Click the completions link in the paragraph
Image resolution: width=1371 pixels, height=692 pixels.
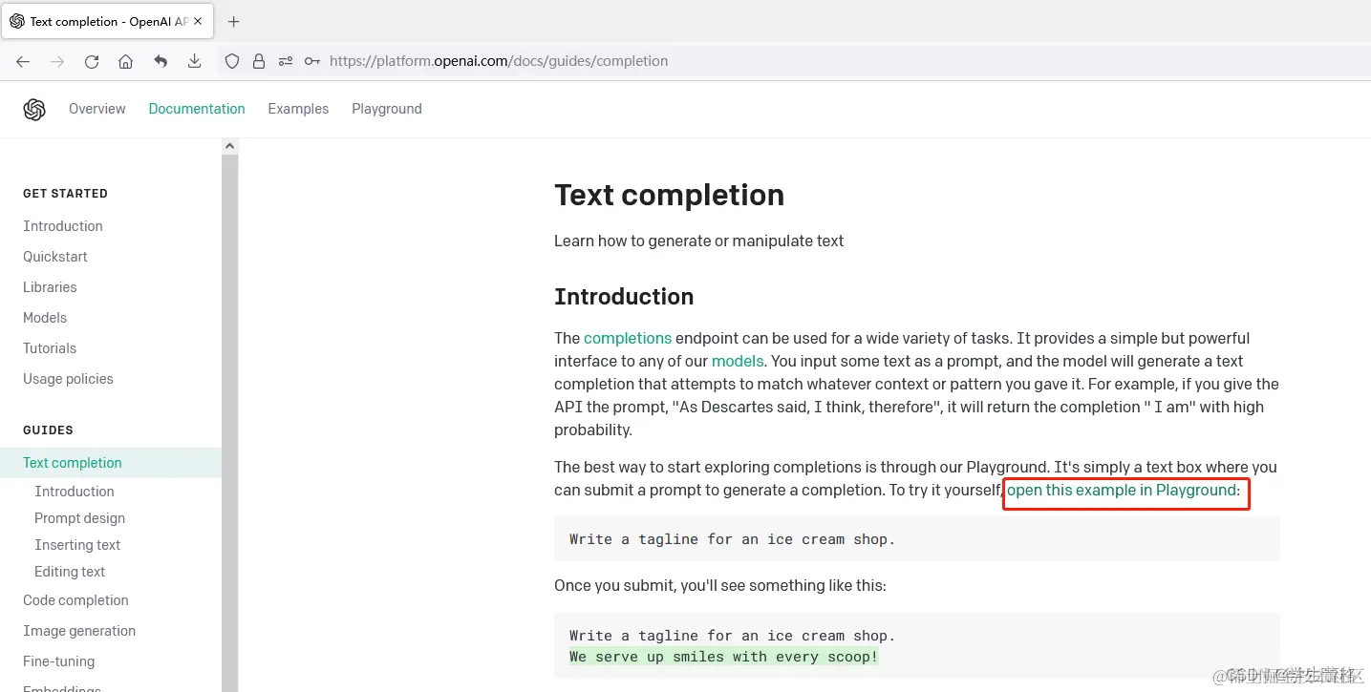click(x=628, y=338)
